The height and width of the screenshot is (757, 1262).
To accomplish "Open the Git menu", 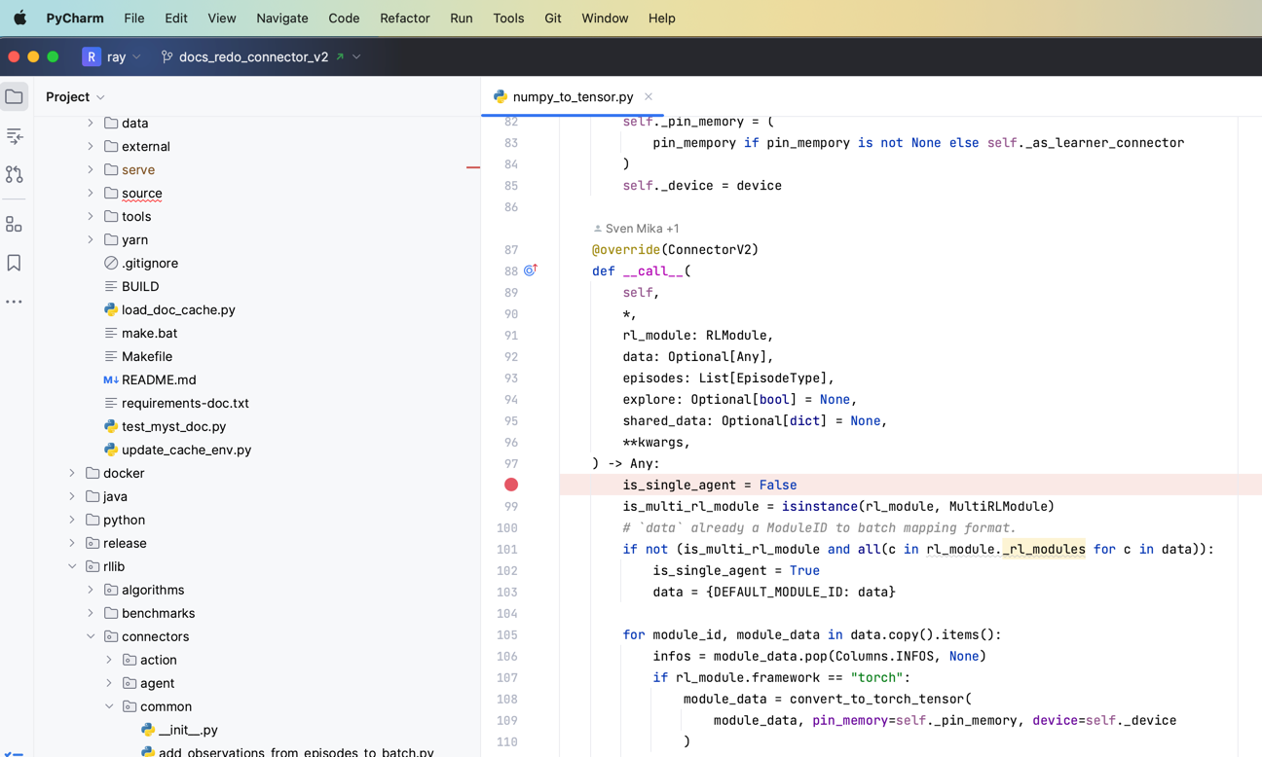I will pos(552,18).
